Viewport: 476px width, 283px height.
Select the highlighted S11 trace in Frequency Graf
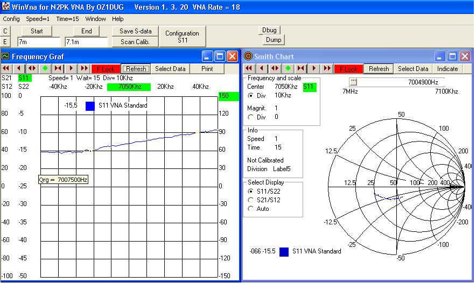coord(25,78)
